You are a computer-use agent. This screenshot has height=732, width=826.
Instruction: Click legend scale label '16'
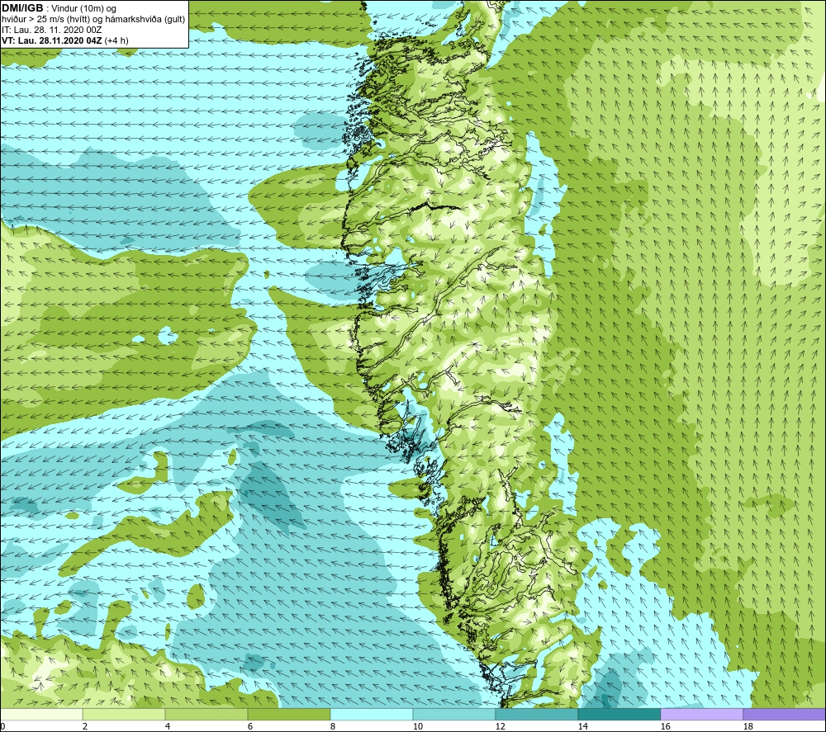[x=665, y=727]
